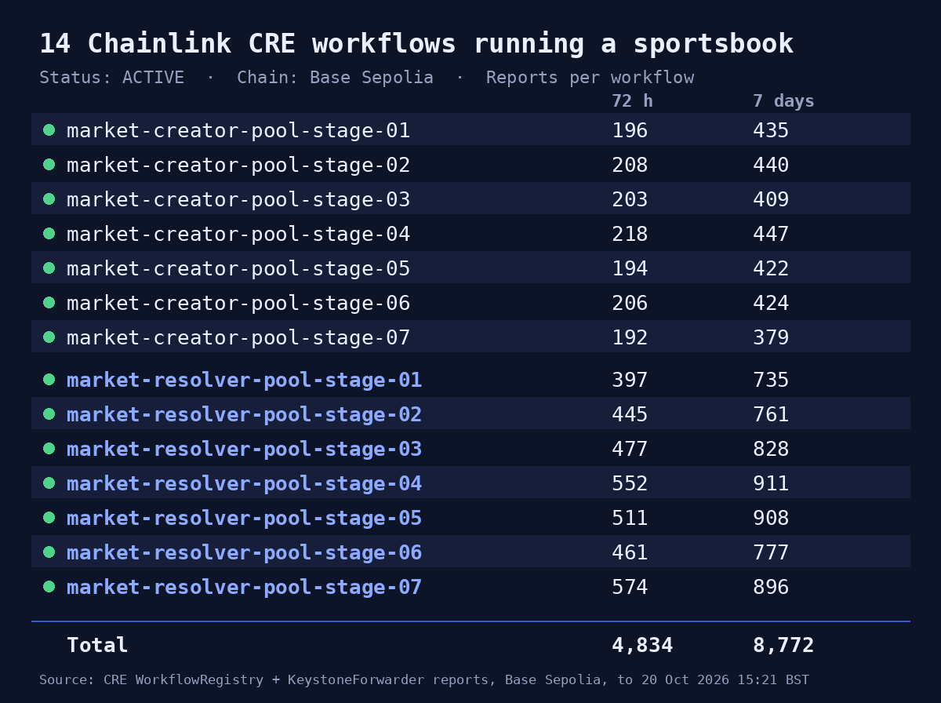Click 7 days value 896
Screen dimensions: 941x703
(771, 588)
